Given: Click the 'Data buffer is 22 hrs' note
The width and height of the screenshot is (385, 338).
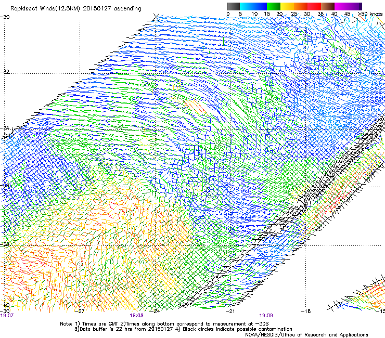Looking at the screenshot, I should (x=105, y=329).
